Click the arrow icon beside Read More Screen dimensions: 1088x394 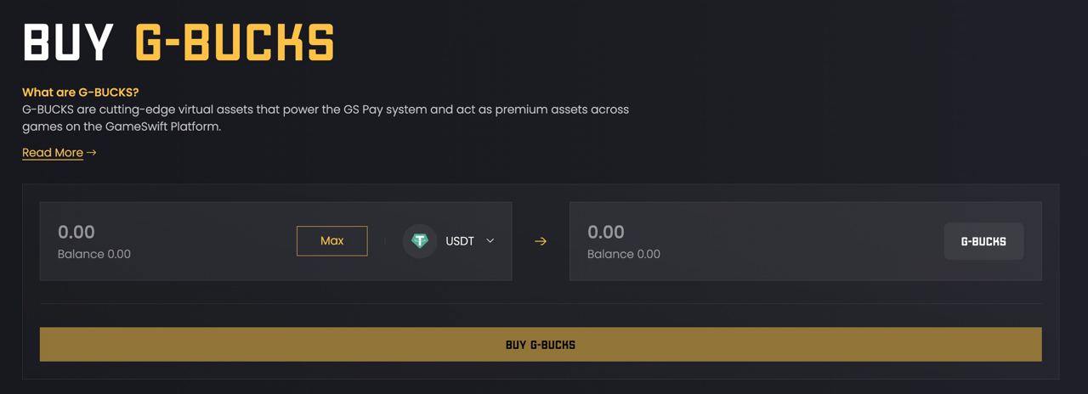coord(92,153)
